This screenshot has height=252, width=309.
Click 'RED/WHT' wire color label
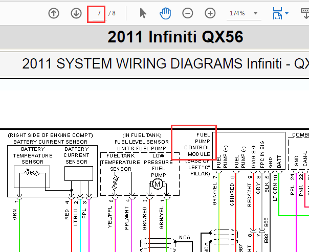[x=250, y=195]
